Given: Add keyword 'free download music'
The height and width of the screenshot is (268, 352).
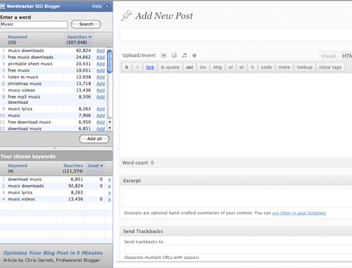Looking at the screenshot, I should (x=101, y=122).
